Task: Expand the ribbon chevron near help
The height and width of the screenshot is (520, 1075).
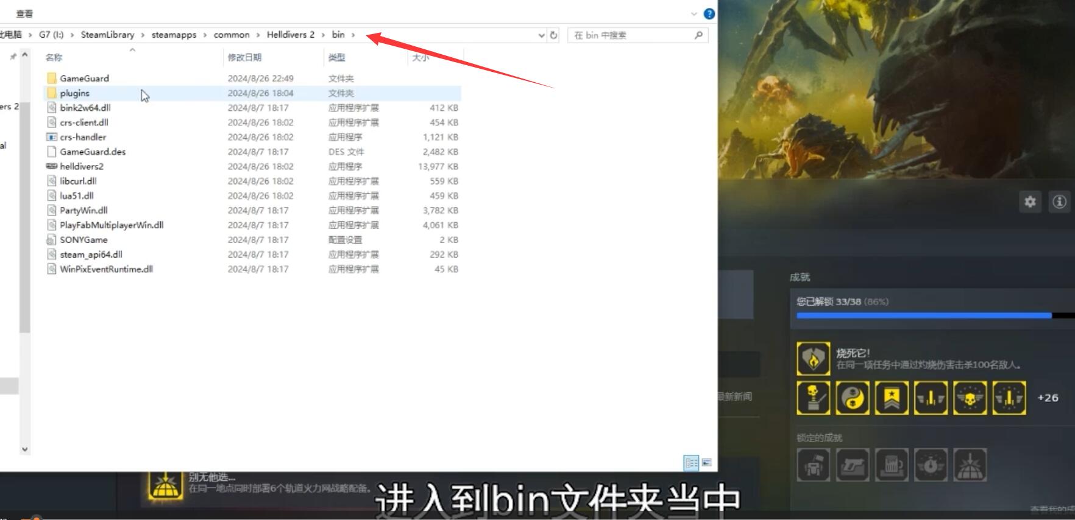Action: [694, 13]
